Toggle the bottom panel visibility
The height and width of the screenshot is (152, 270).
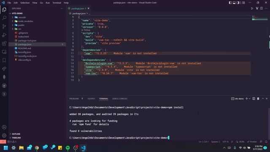point(234,3)
